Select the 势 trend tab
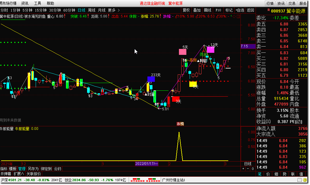Image resolution: width=310 pixels, height=185 pixels. click(284, 174)
